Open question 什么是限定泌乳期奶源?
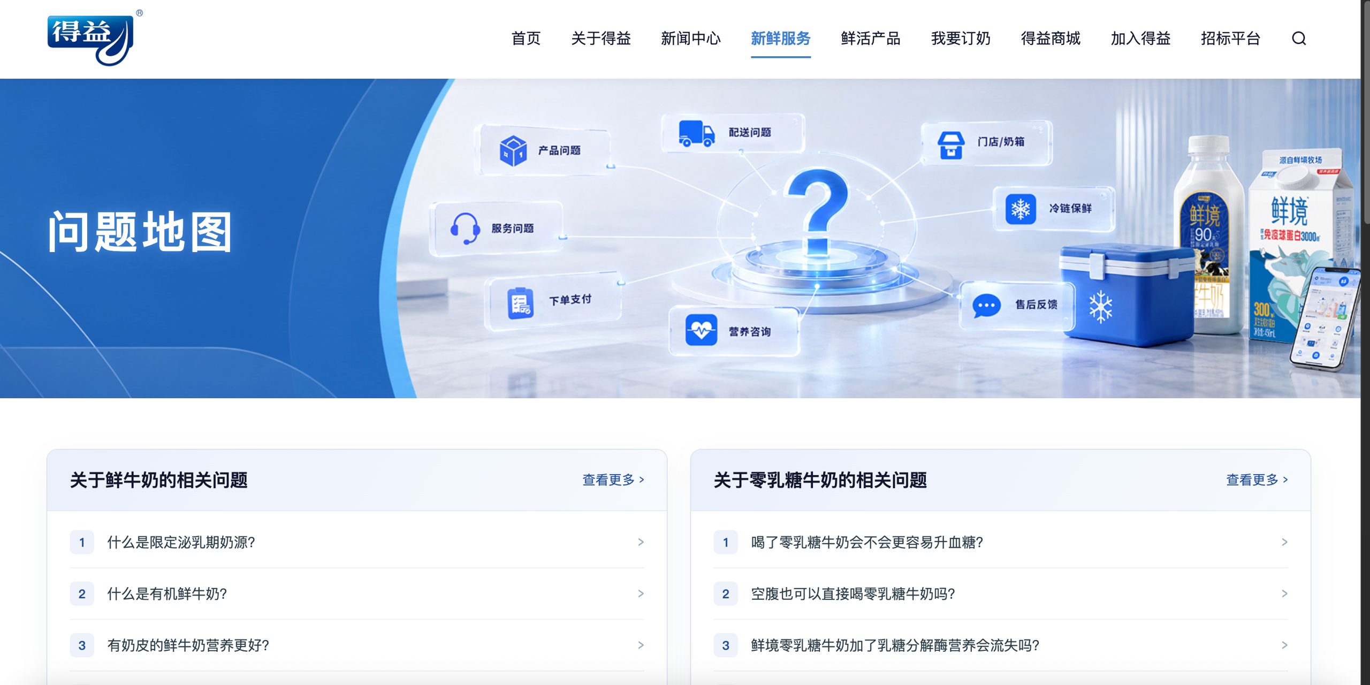This screenshot has height=685, width=1370. coord(357,542)
